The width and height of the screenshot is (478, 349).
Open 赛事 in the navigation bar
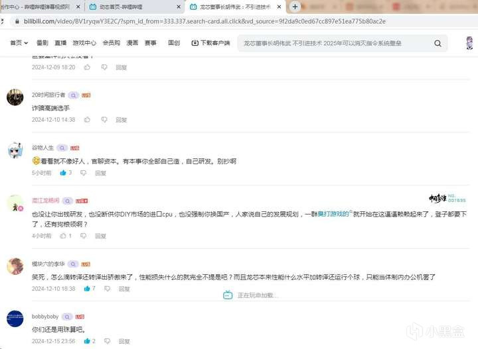150,43
